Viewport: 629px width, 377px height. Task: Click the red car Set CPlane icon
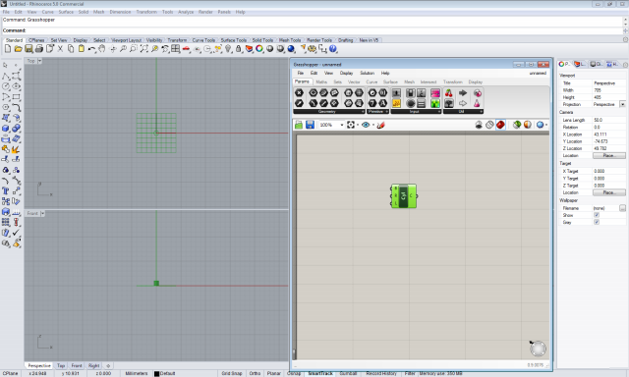(186, 49)
